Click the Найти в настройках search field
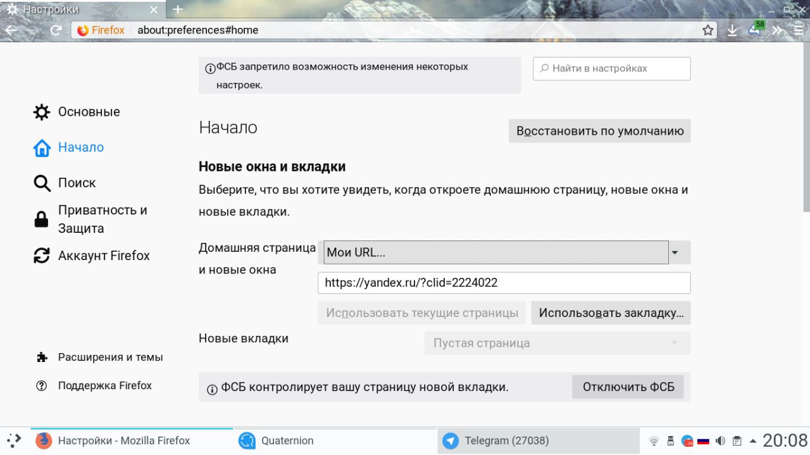Viewport: 810px width, 455px height. (x=612, y=68)
